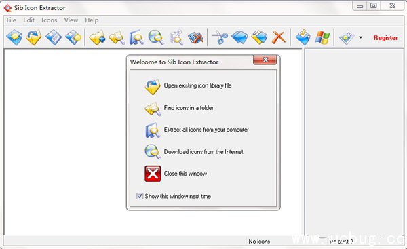Open the Help menu

click(x=92, y=20)
